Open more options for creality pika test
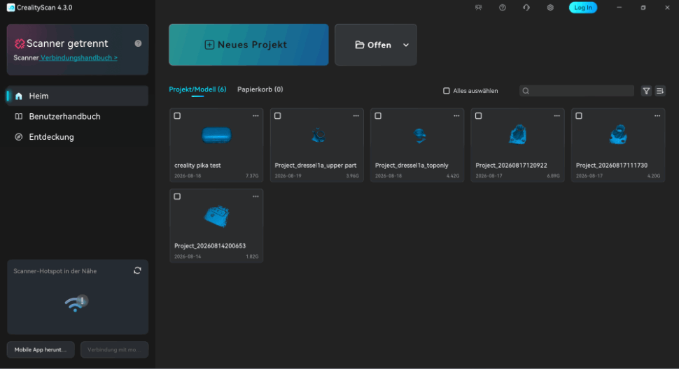Viewport: 679px width, 369px height. 255,116
